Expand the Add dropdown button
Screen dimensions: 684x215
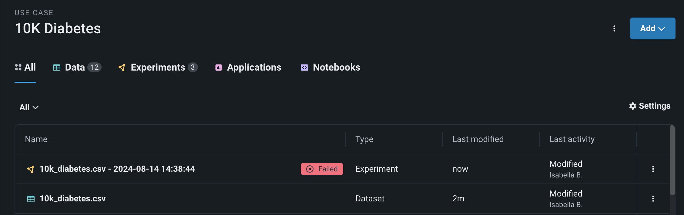(x=652, y=28)
